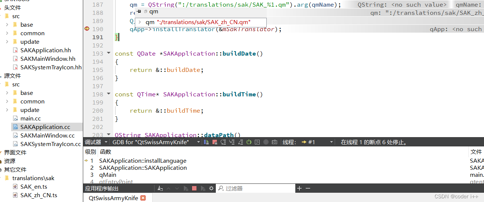
Task: Click the 过滤器 filter input field
Action: [x=256, y=189]
